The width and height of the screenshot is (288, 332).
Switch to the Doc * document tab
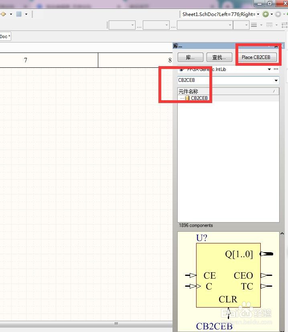tap(5, 36)
